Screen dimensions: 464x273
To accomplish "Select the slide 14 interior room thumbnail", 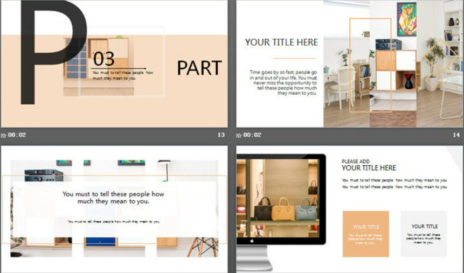I will click(x=350, y=64).
